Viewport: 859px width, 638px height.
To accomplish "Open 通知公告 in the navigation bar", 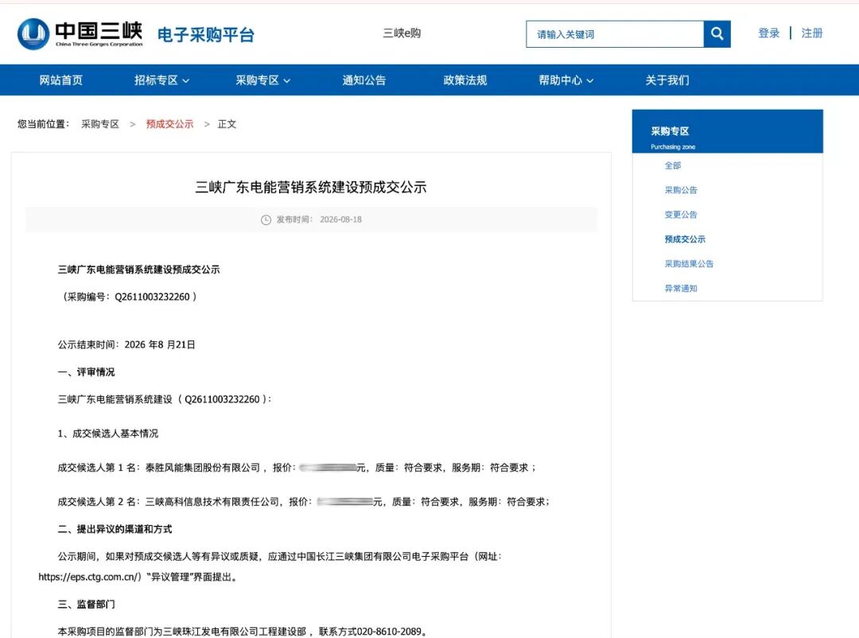I will point(363,80).
